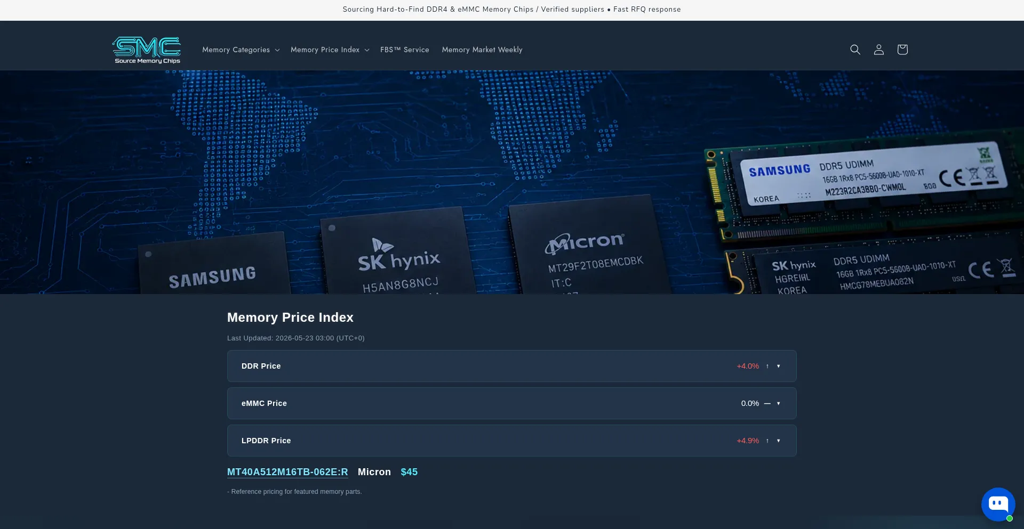
Task: Click the Micron manufacturer label
Action: tap(374, 472)
